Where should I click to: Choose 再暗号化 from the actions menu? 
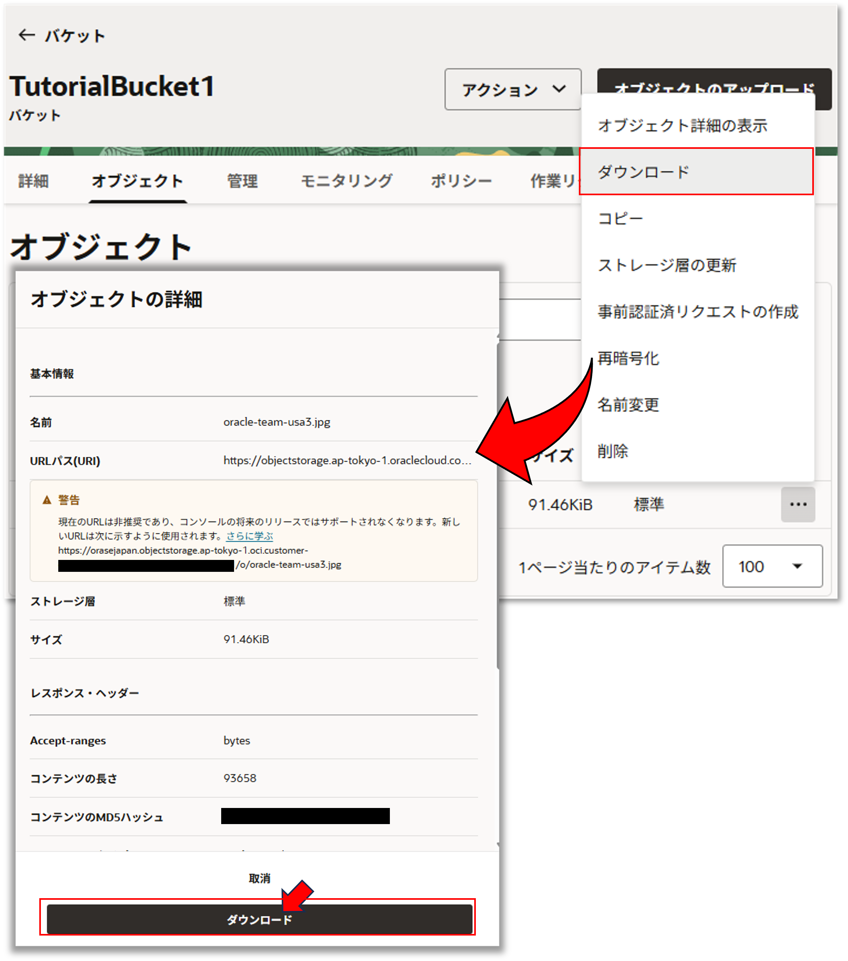(x=629, y=359)
